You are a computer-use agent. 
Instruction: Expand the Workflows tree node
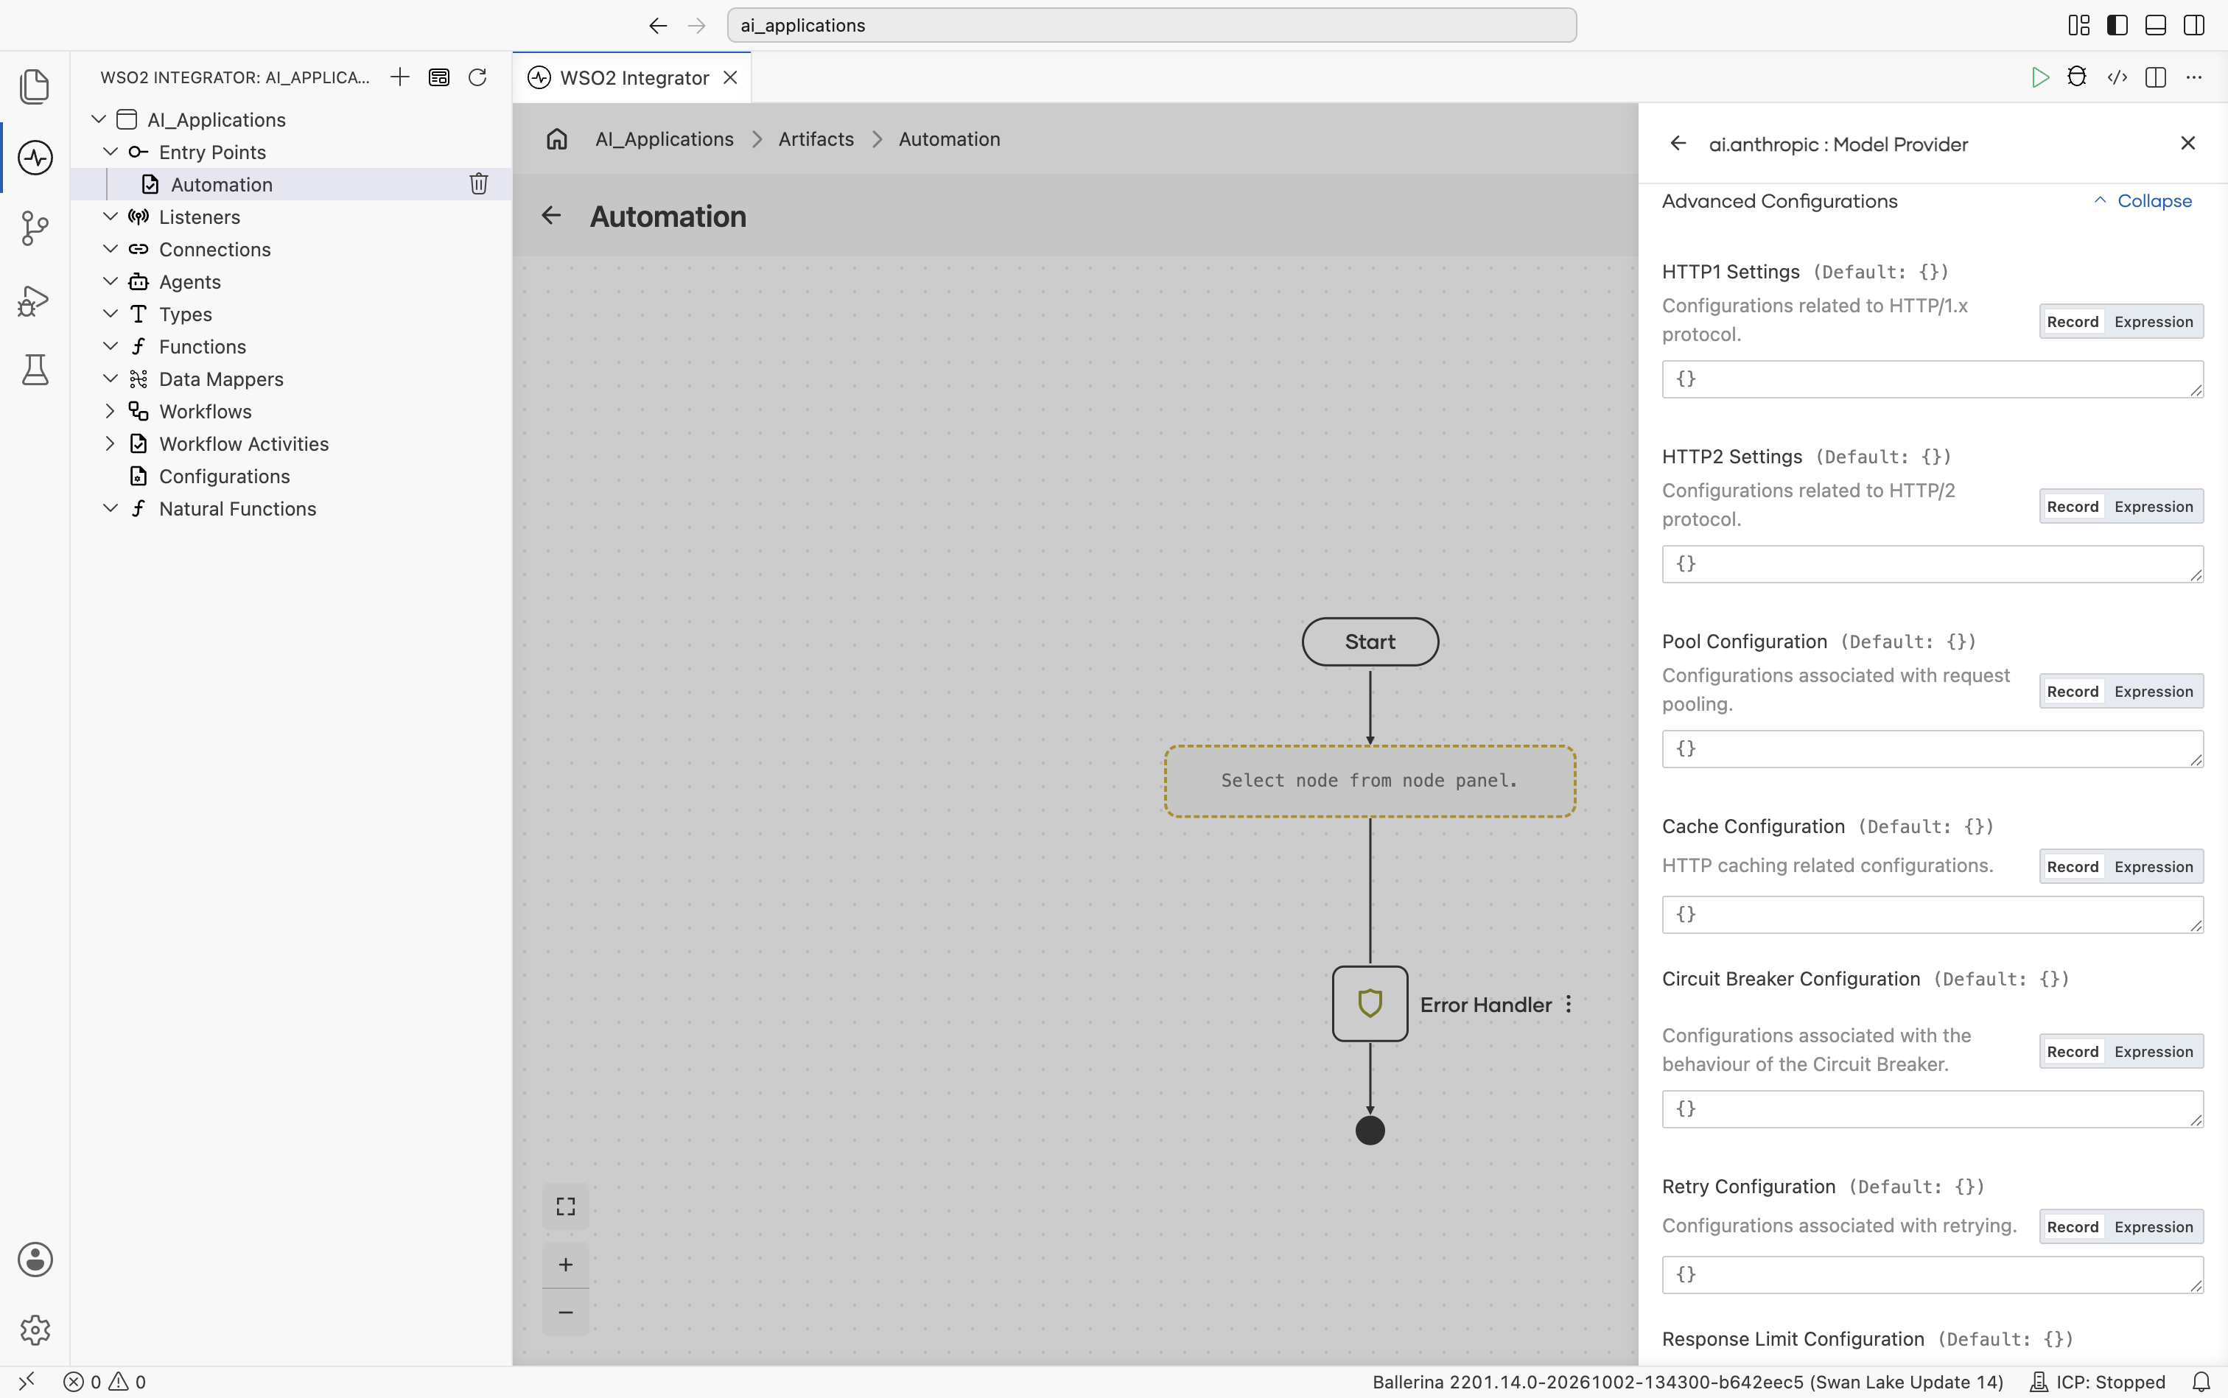110,412
